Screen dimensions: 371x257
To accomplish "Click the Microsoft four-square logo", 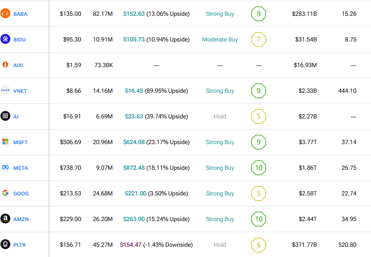I will [5, 142].
